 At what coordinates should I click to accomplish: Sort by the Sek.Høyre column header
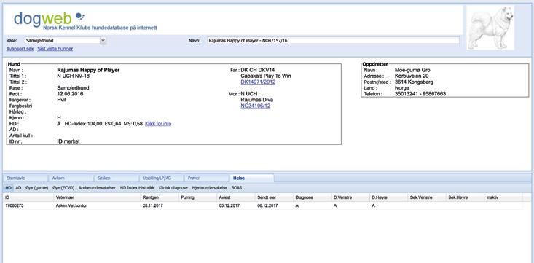(x=465, y=197)
